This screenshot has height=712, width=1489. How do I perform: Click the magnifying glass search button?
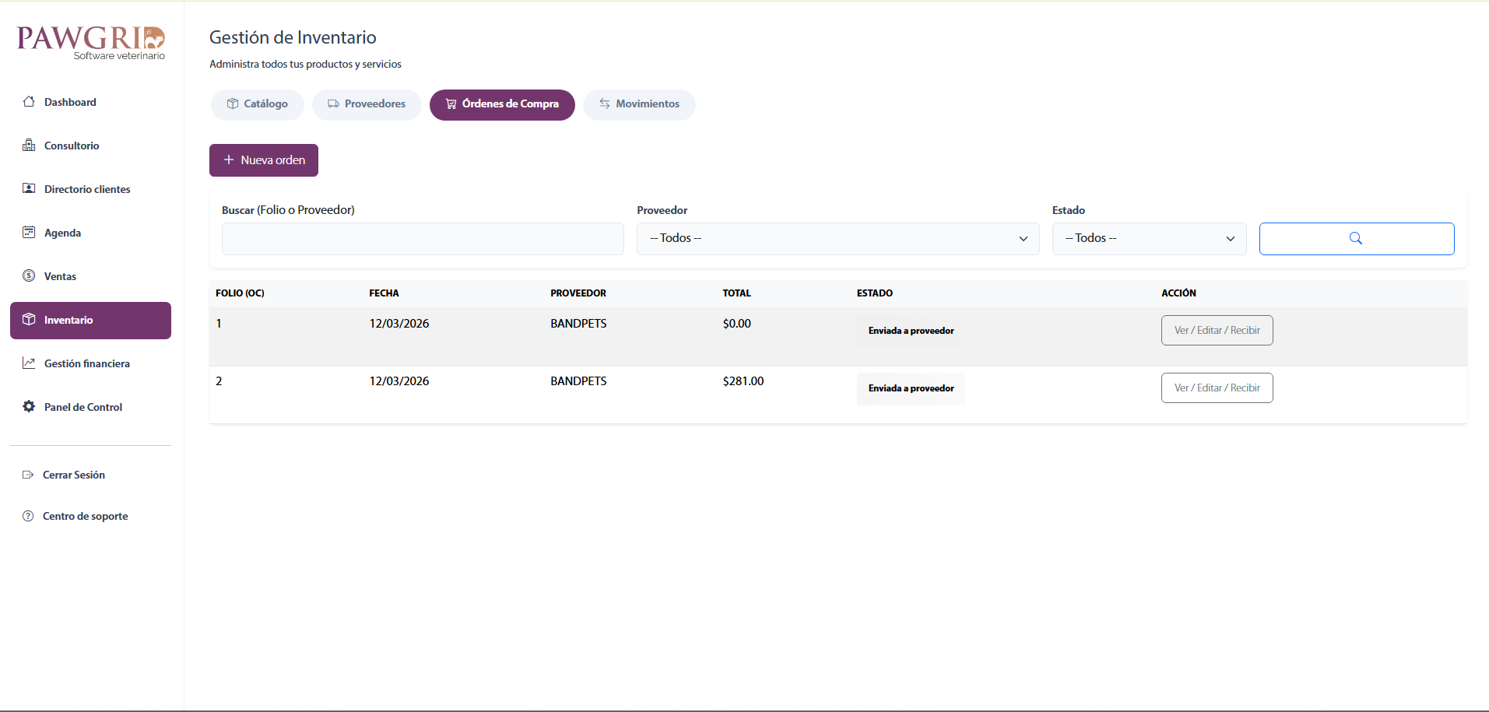(x=1356, y=239)
